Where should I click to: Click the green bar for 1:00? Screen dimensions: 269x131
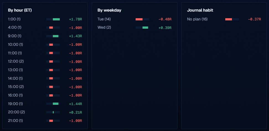click(56, 19)
